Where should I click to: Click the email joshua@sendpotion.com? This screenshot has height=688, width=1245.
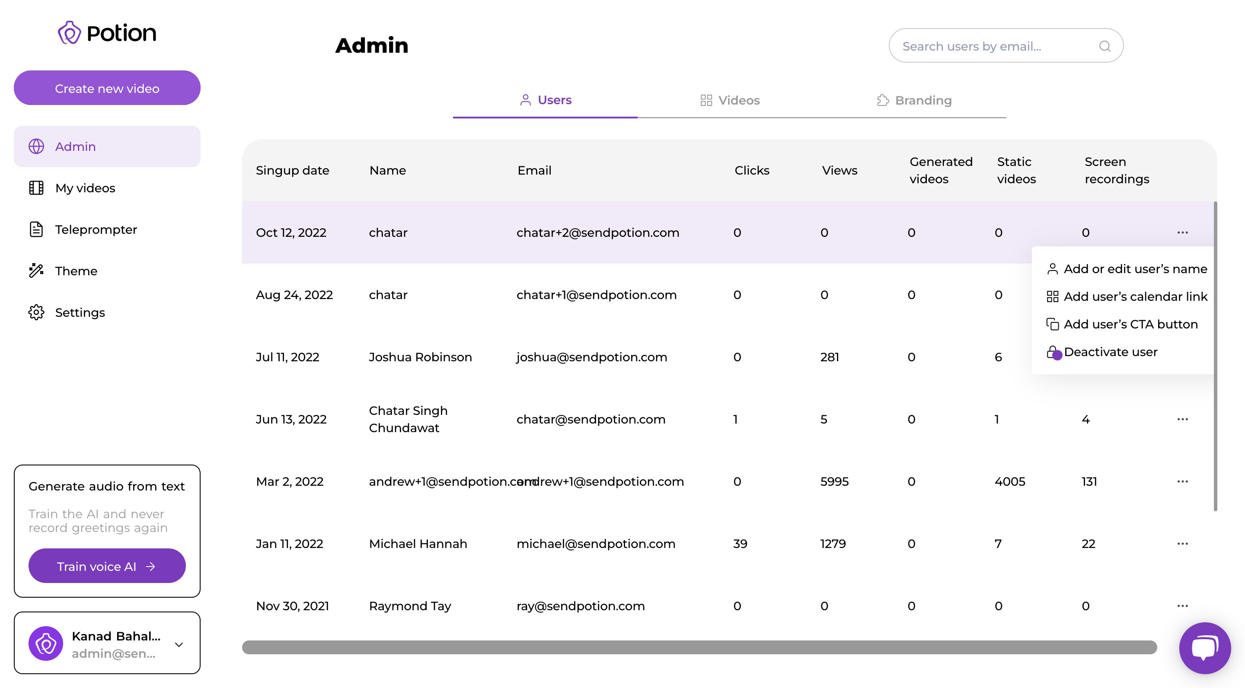(x=591, y=357)
